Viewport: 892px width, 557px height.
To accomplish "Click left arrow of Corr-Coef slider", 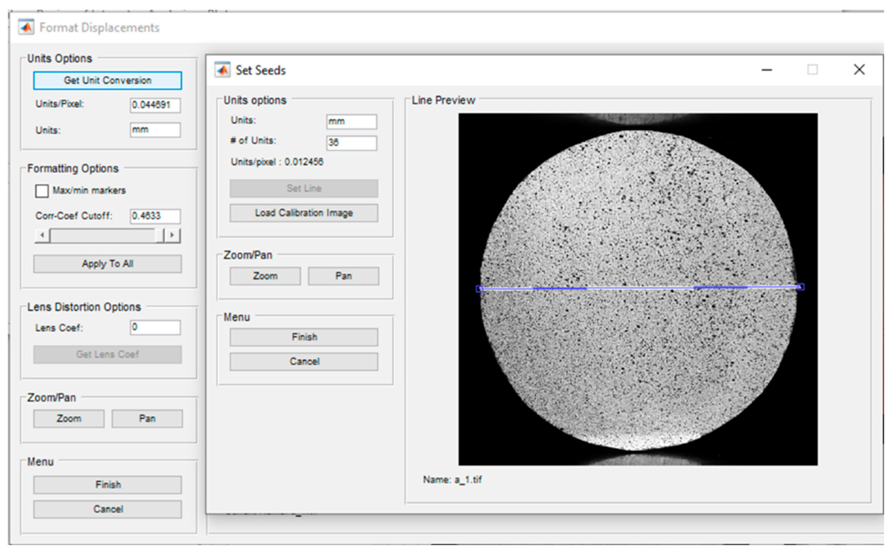I will (x=42, y=235).
